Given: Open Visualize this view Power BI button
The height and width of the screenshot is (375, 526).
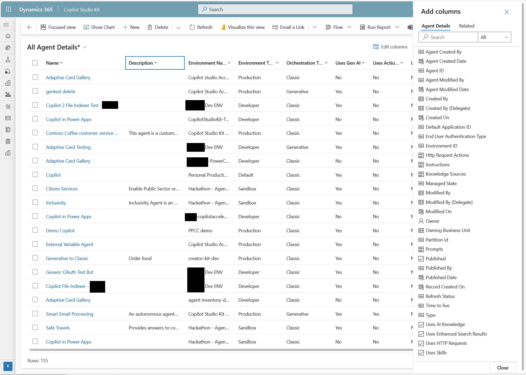Looking at the screenshot, I should coord(243,27).
